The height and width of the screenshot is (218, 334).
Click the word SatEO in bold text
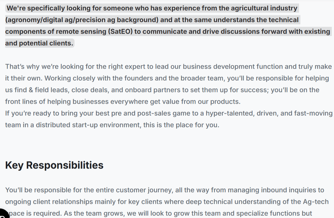coord(120,32)
